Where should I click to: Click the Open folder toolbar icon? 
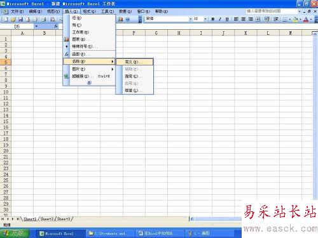13,20
